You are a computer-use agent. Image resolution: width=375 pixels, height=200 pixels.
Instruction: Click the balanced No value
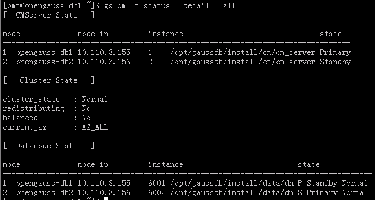[86, 118]
